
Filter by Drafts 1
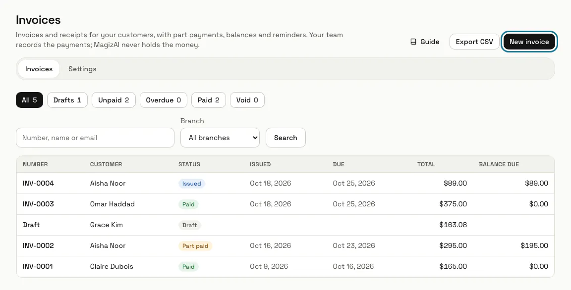click(x=67, y=100)
